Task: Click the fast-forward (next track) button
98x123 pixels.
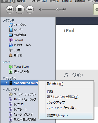Action: (30, 9)
